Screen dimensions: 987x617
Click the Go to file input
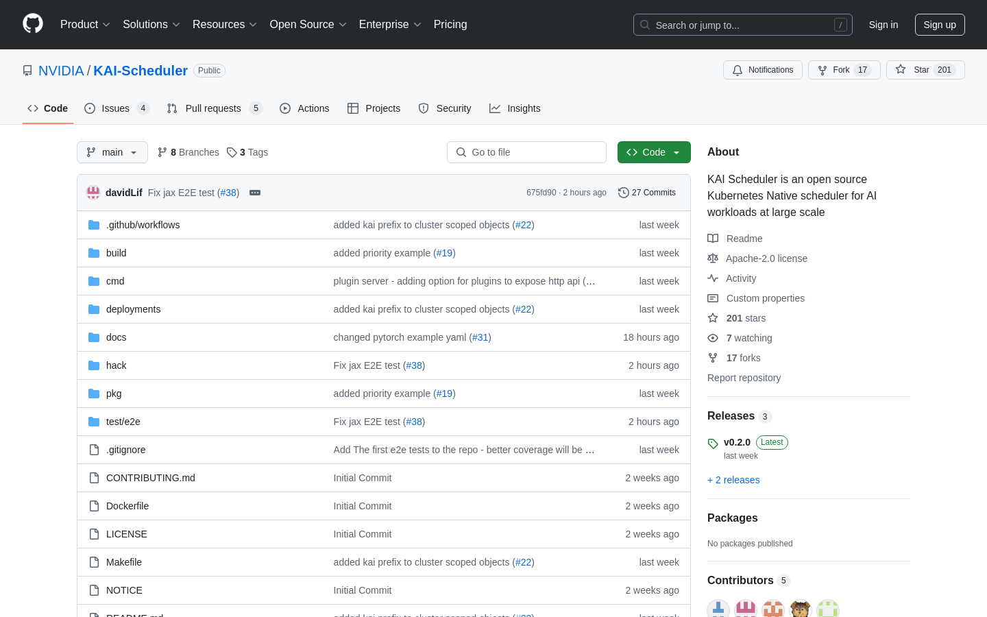[526, 152]
